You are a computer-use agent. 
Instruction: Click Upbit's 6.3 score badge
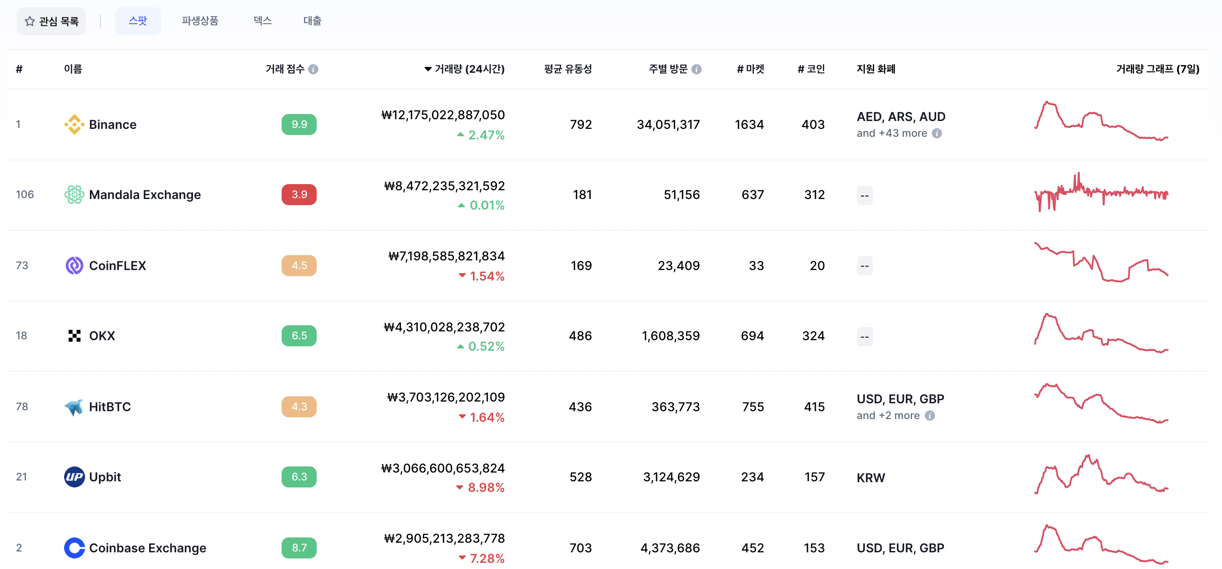[x=299, y=477]
